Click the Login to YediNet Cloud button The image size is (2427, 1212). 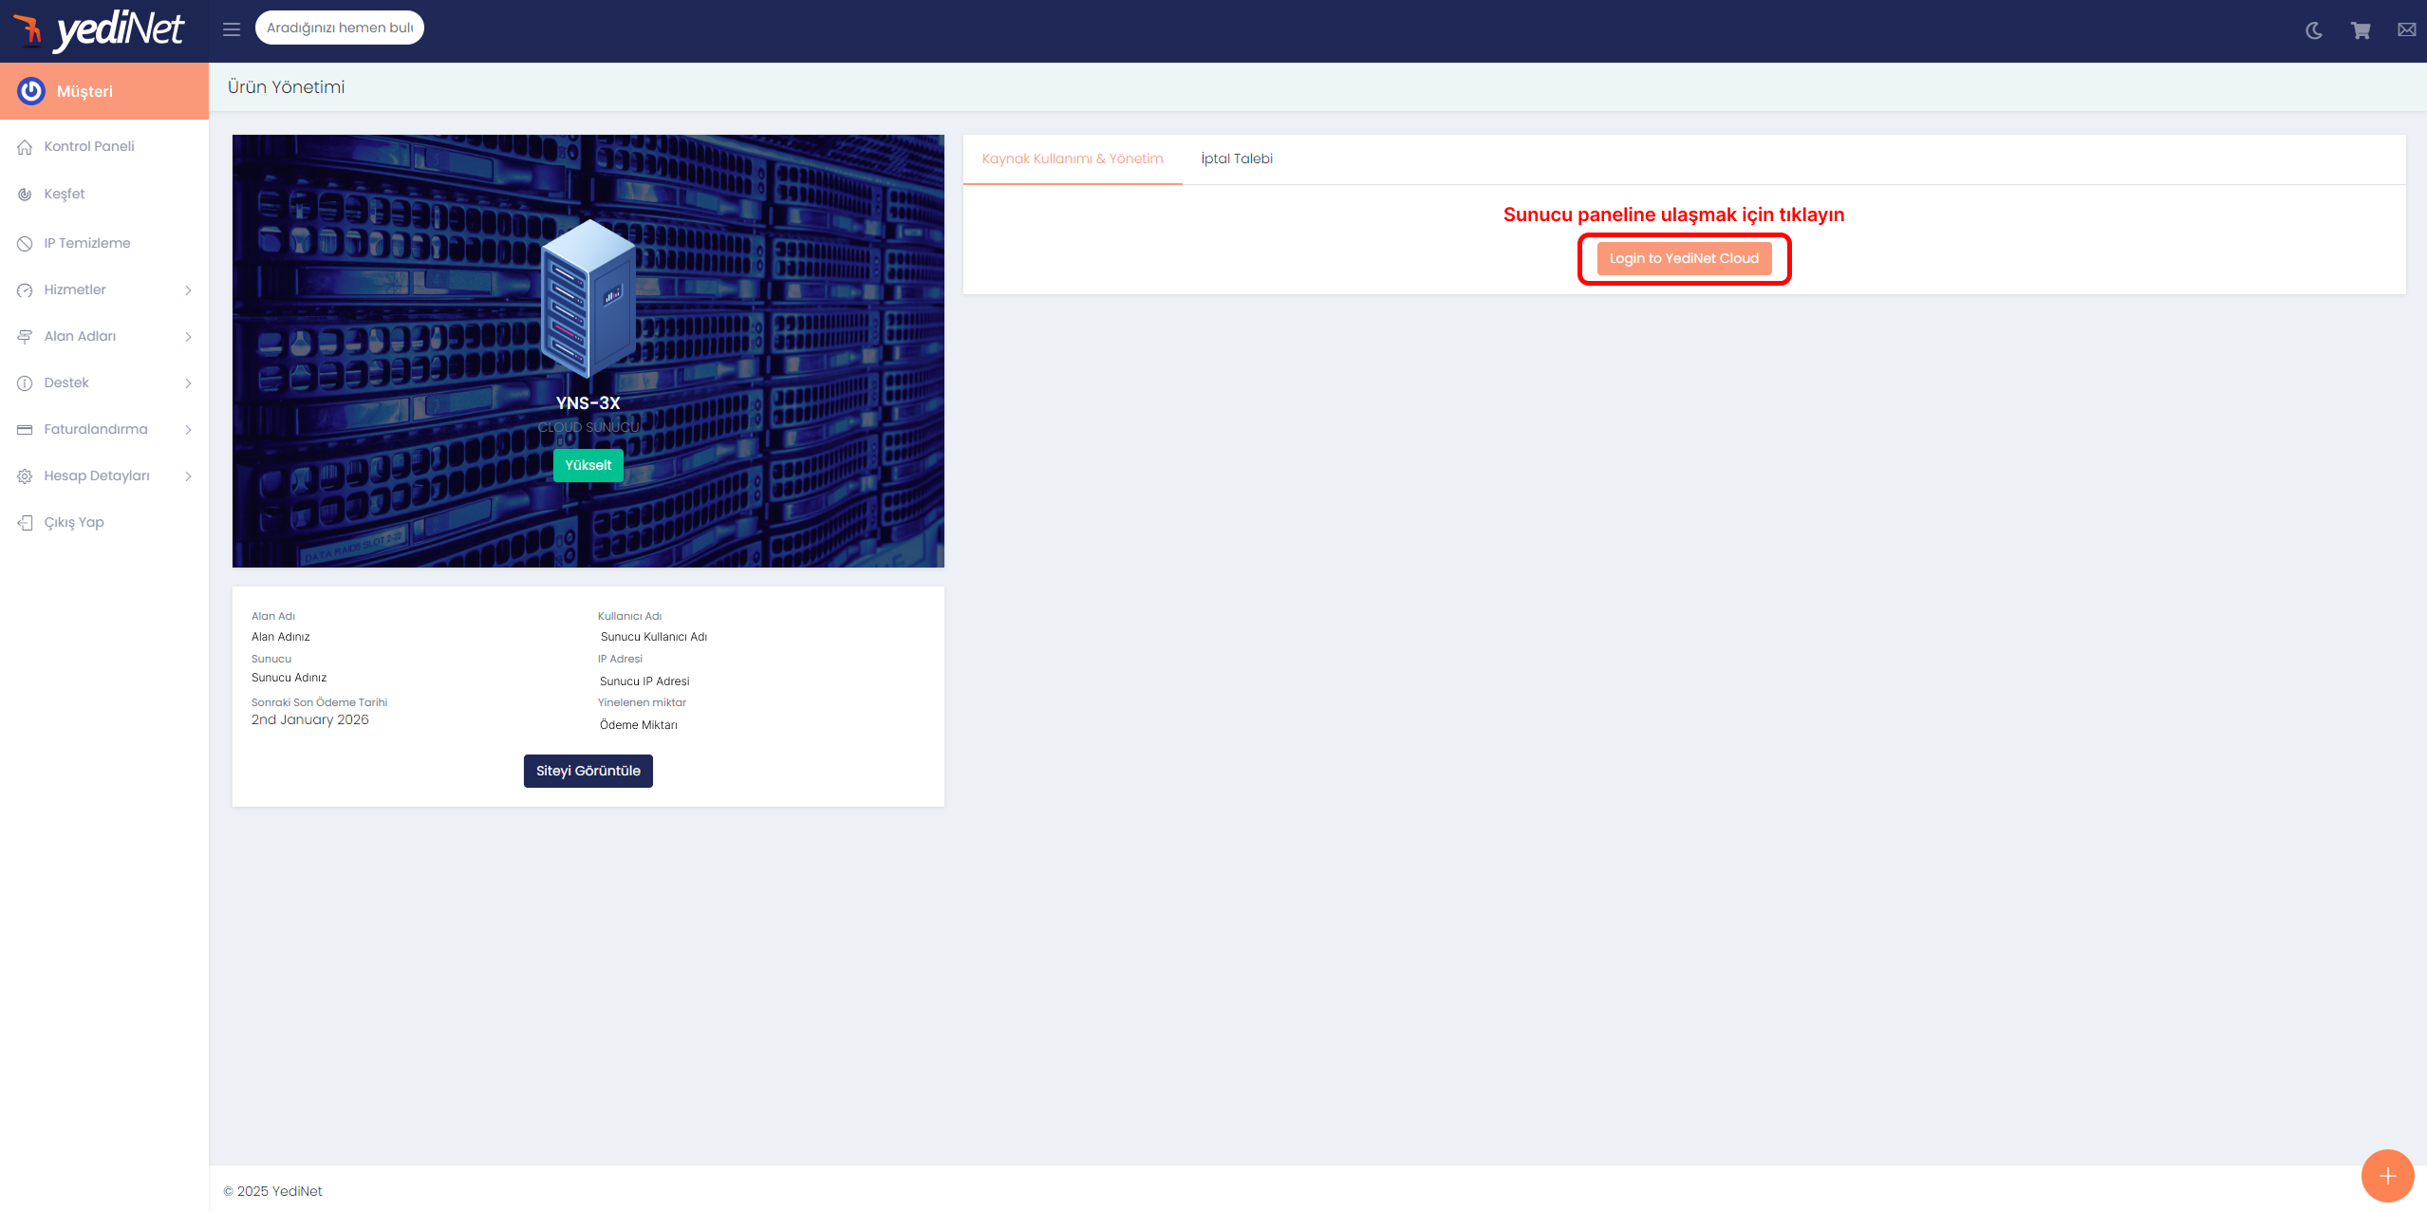tap(1683, 258)
